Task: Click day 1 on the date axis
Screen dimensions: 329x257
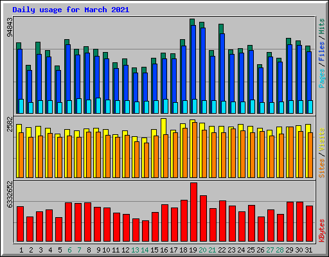Action: (21, 250)
